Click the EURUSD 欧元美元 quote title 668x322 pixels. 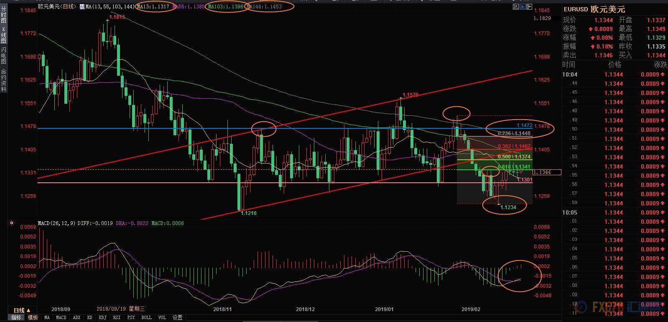tap(594, 10)
